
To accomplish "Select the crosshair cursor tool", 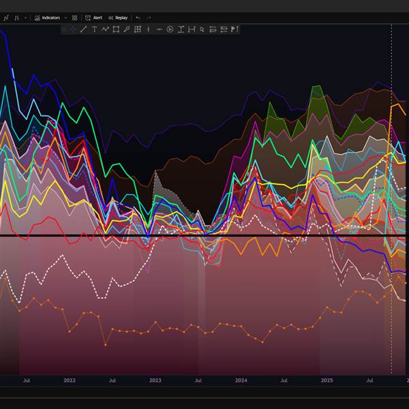I will click(73, 29).
